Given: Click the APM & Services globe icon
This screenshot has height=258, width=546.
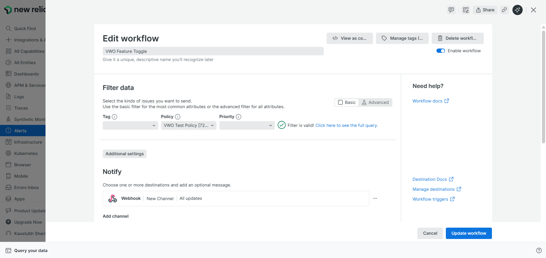Looking at the screenshot, I should [9, 85].
